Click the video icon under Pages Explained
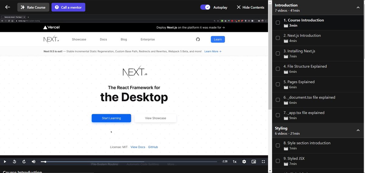The width and height of the screenshot is (365, 173). (286, 87)
